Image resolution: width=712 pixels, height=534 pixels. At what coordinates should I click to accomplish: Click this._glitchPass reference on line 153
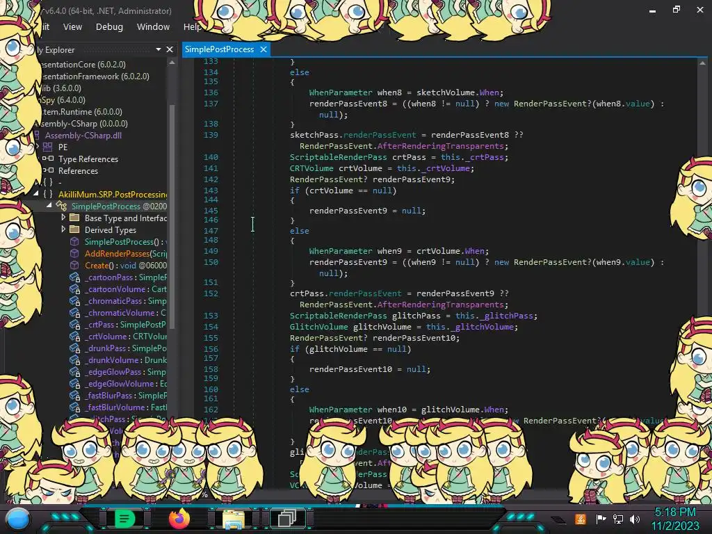click(x=496, y=316)
